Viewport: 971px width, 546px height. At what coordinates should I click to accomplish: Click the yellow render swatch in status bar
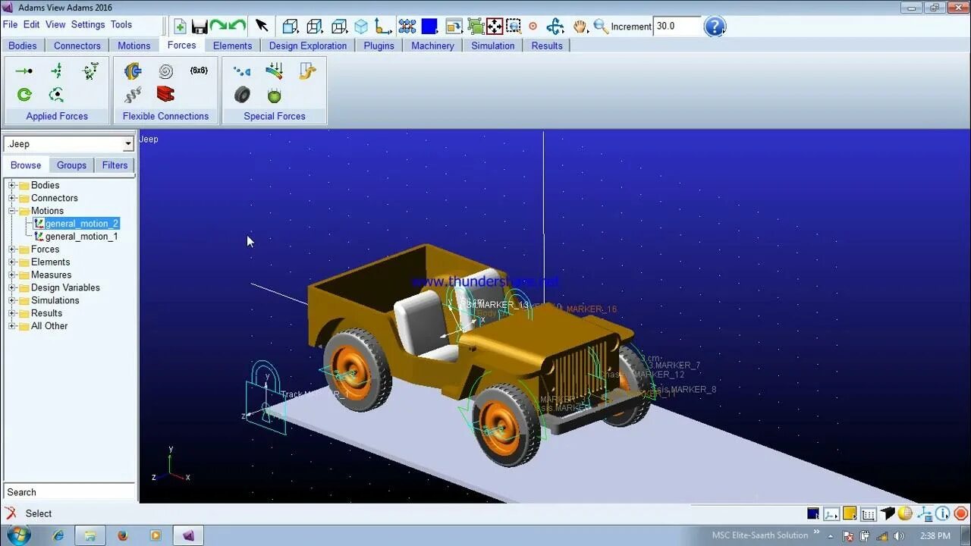pyautogui.click(x=850, y=513)
